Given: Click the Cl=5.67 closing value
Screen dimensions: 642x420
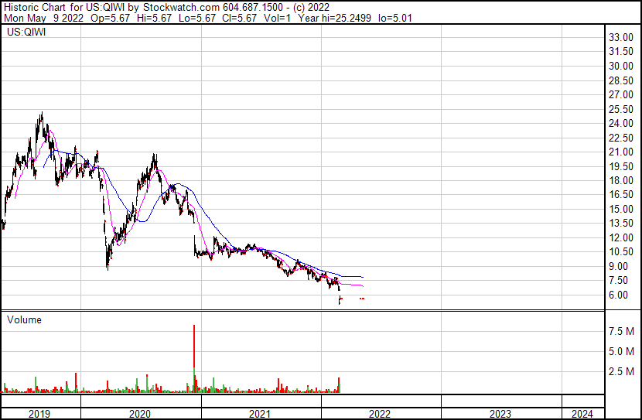Looking at the screenshot, I should pos(240,18).
